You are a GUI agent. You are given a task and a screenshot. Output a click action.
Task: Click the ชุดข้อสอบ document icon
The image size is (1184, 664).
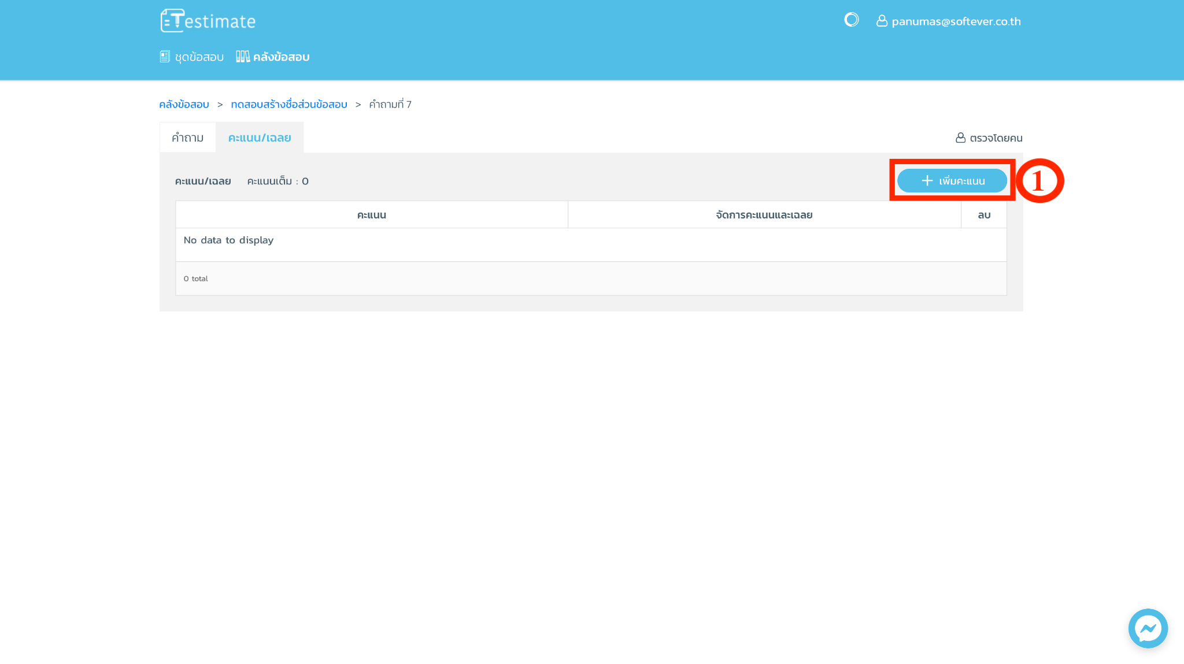point(165,57)
